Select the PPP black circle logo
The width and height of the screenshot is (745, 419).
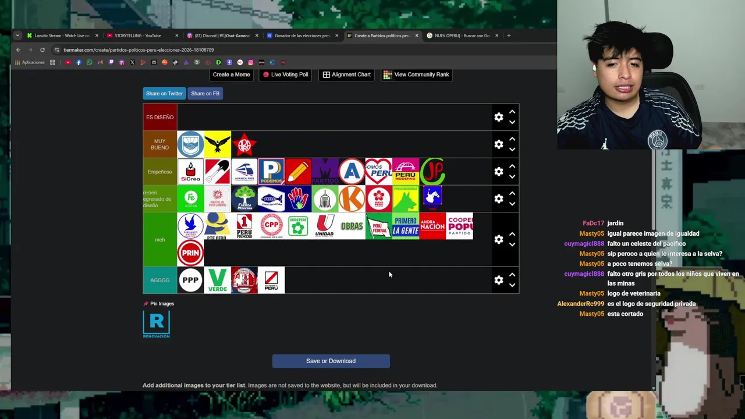pos(190,280)
